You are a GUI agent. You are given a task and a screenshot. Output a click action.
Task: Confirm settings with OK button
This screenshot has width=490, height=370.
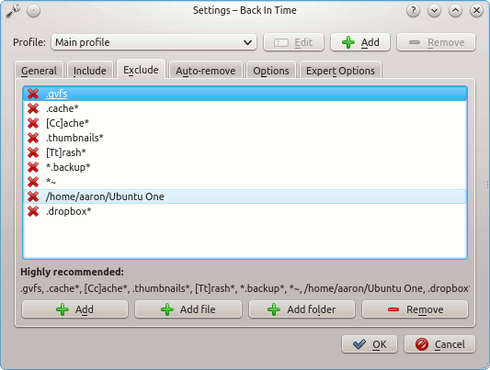370,344
